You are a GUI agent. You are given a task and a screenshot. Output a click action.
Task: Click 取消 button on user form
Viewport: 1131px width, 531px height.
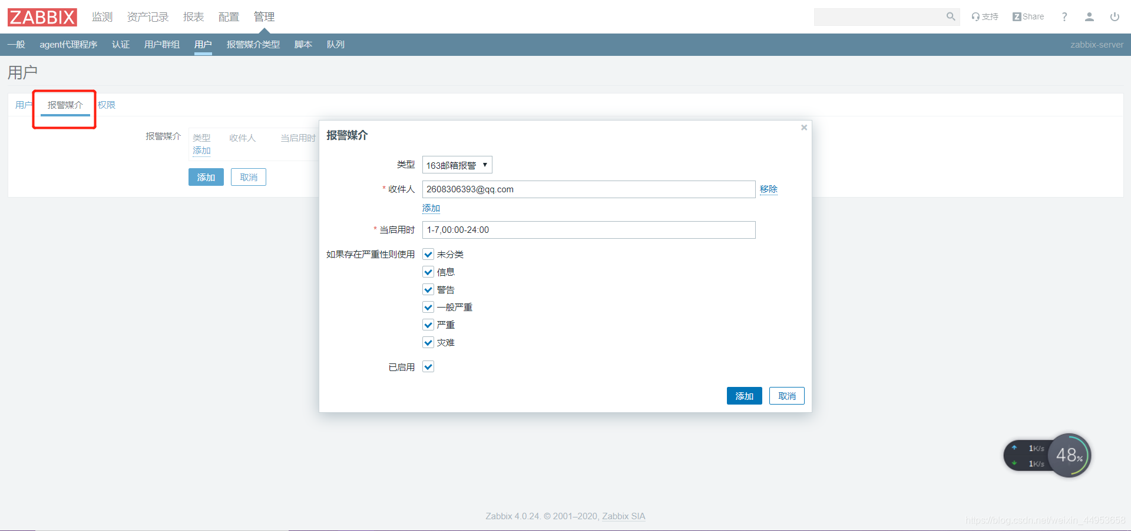point(249,177)
